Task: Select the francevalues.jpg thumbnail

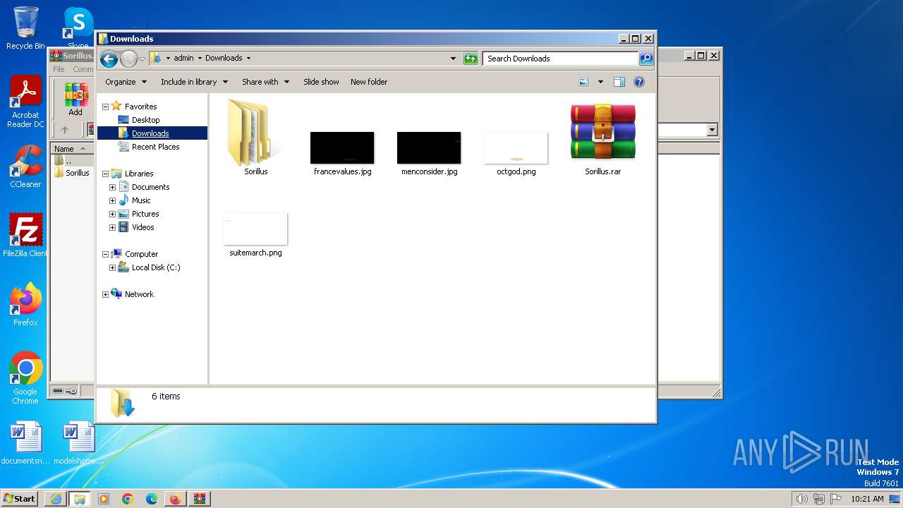Action: (342, 147)
